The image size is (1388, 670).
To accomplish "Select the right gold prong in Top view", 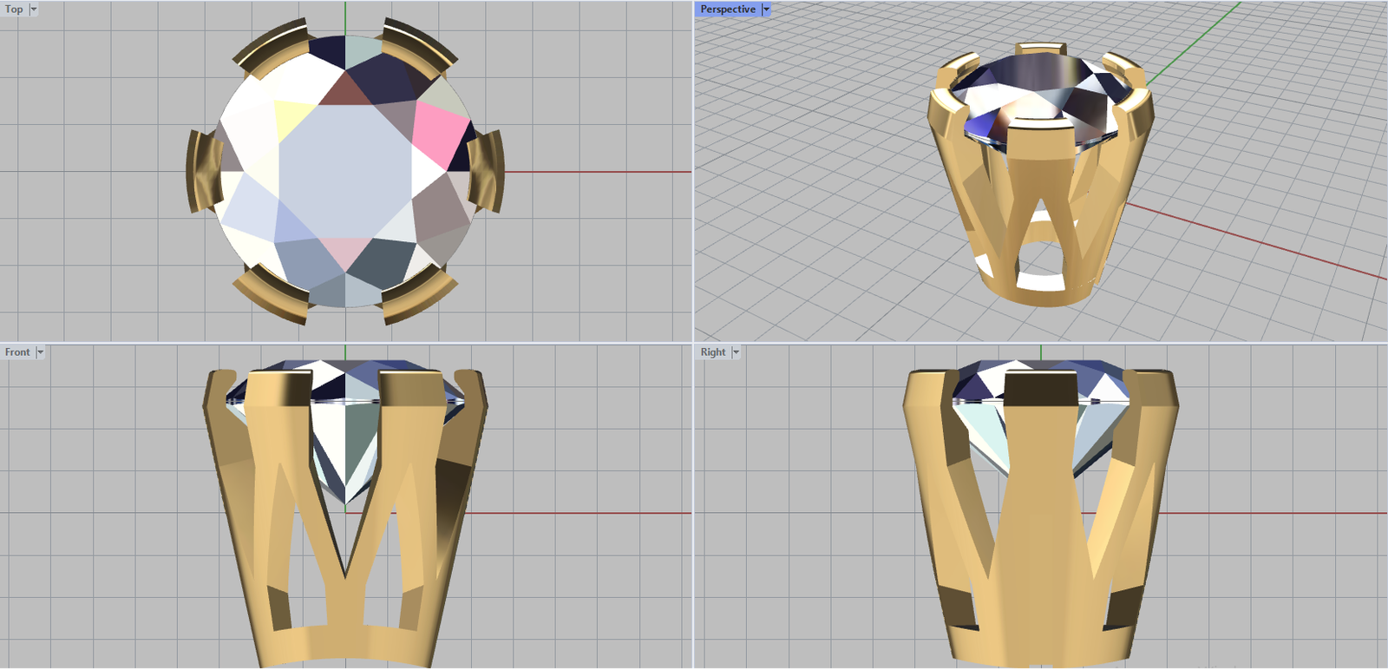I will pos(488,171).
